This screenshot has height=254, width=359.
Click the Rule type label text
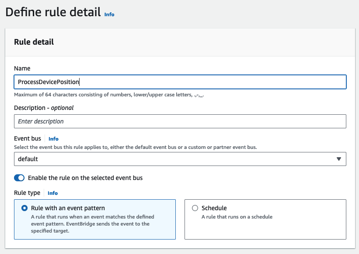pyautogui.click(x=27, y=193)
